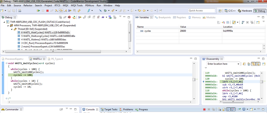Switch to the Breakpoints tab

click(x=163, y=17)
